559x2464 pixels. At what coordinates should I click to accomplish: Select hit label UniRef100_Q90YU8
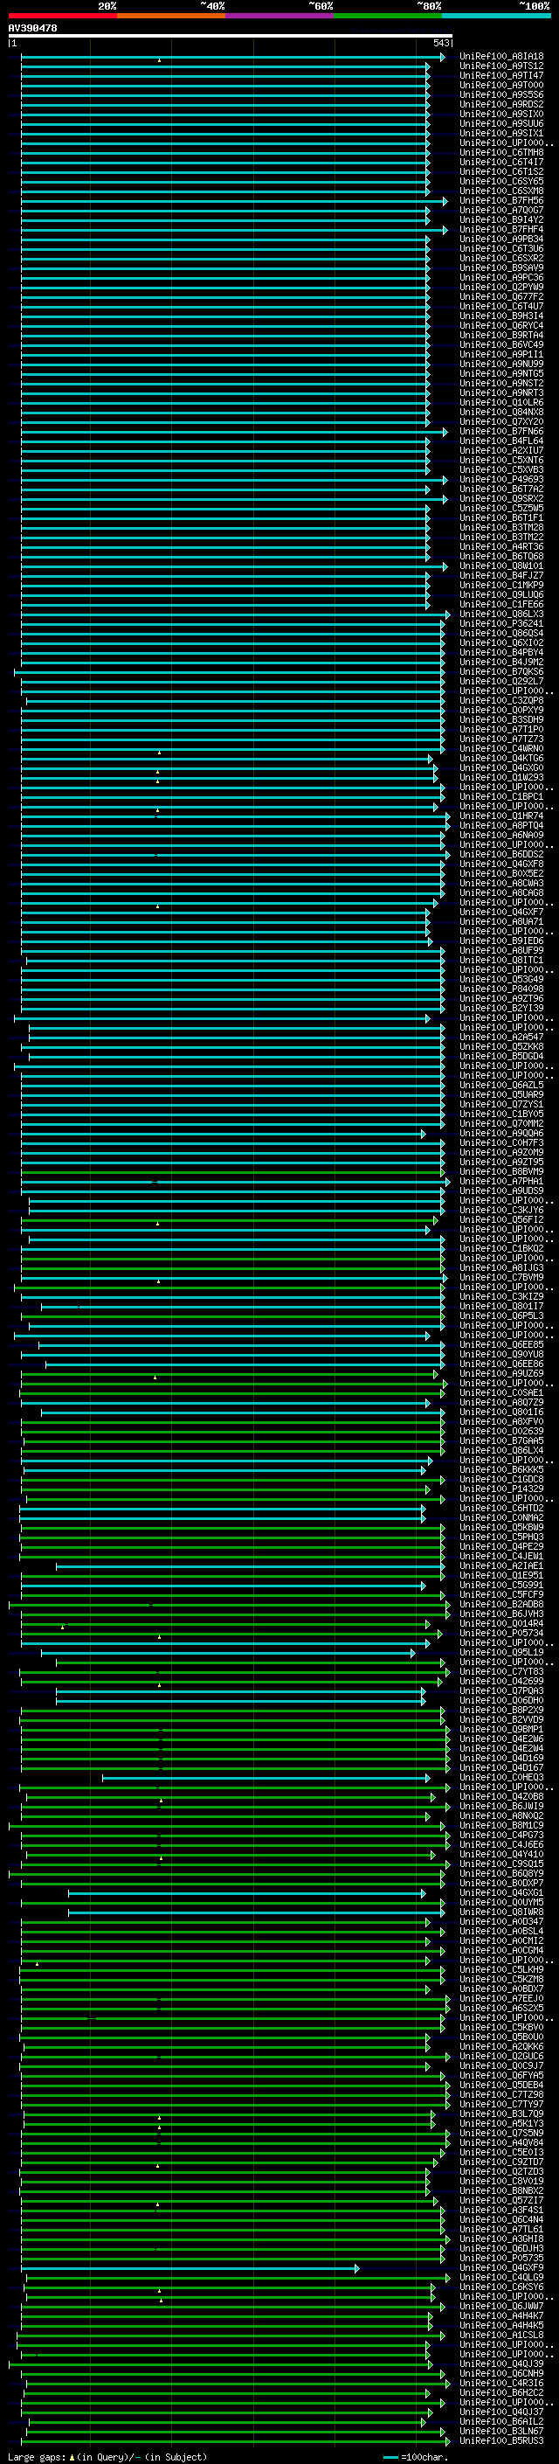[x=500, y=1355]
